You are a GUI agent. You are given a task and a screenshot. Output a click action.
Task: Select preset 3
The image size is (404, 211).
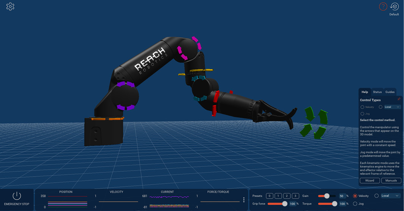click(x=295, y=196)
